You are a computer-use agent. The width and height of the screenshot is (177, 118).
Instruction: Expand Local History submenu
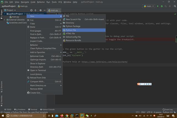(45, 74)
